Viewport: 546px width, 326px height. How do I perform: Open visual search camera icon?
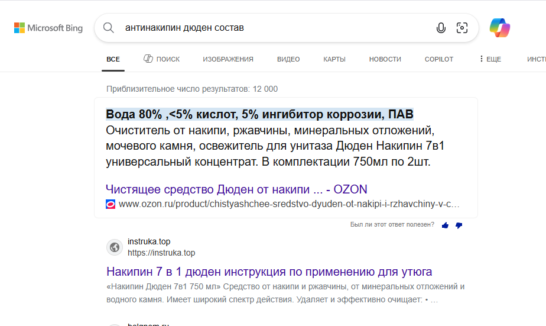click(462, 28)
